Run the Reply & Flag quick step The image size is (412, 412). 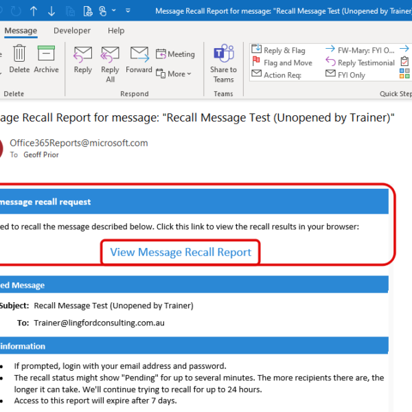279,50
